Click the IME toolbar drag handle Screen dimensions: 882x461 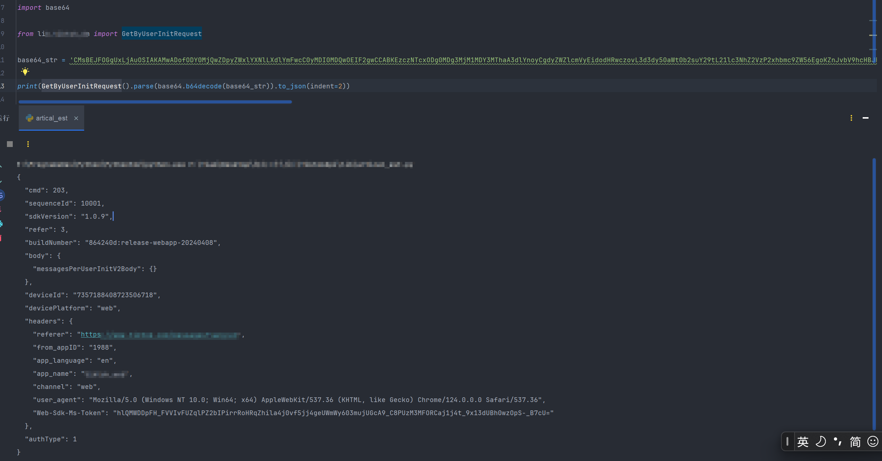(x=787, y=442)
